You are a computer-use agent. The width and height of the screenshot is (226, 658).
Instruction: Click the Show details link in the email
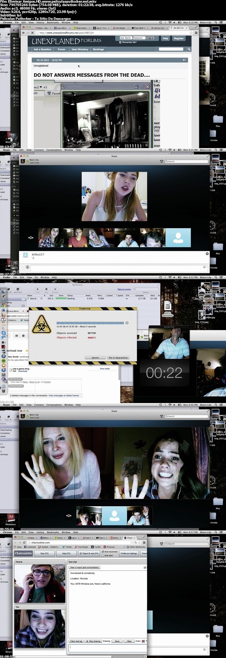105,368
